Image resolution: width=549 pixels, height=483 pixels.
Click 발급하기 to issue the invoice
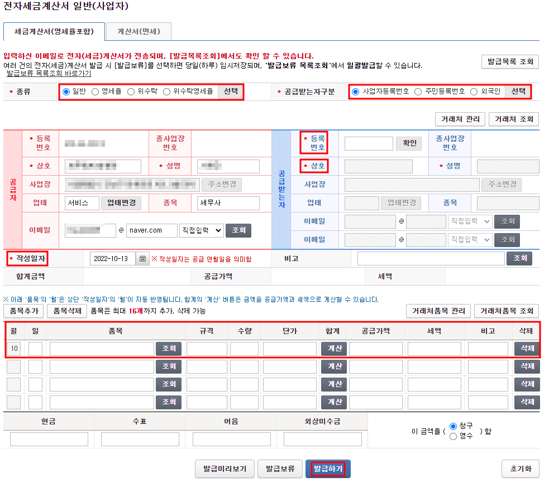click(328, 468)
